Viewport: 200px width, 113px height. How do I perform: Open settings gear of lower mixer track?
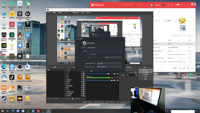117,80
